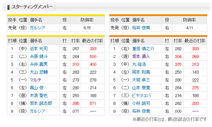Select recent average .400 for 糸井 嘉男

[x=93, y=64]
